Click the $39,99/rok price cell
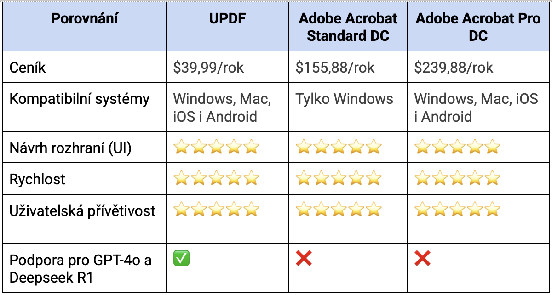 pyautogui.click(x=208, y=68)
